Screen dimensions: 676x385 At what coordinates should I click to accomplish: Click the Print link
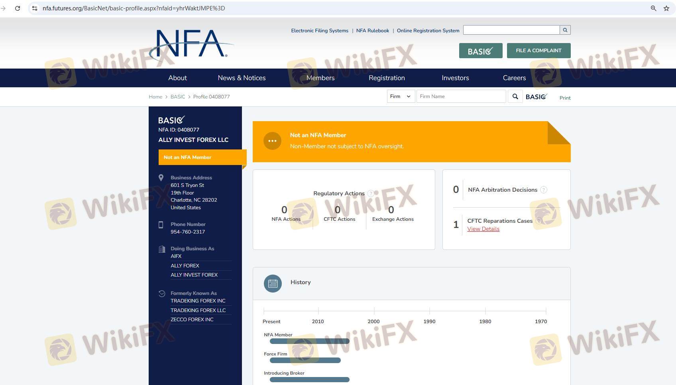tap(565, 98)
